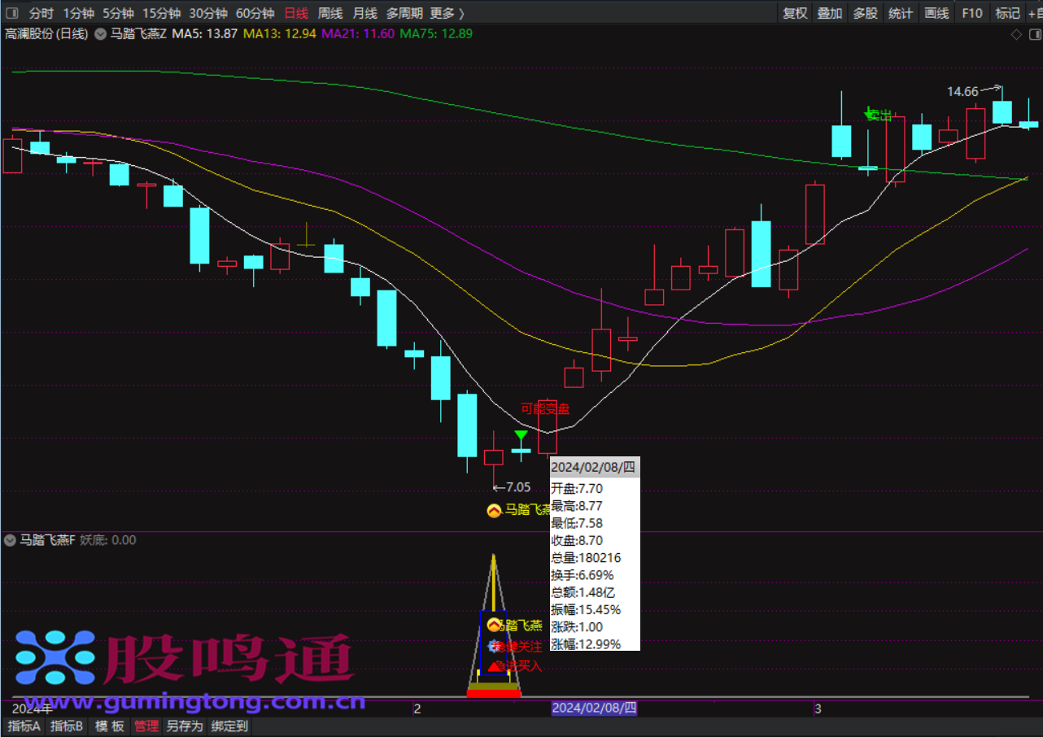This screenshot has width=1043, height=737.
Task: Click the 另存为 save-as button
Action: (184, 726)
